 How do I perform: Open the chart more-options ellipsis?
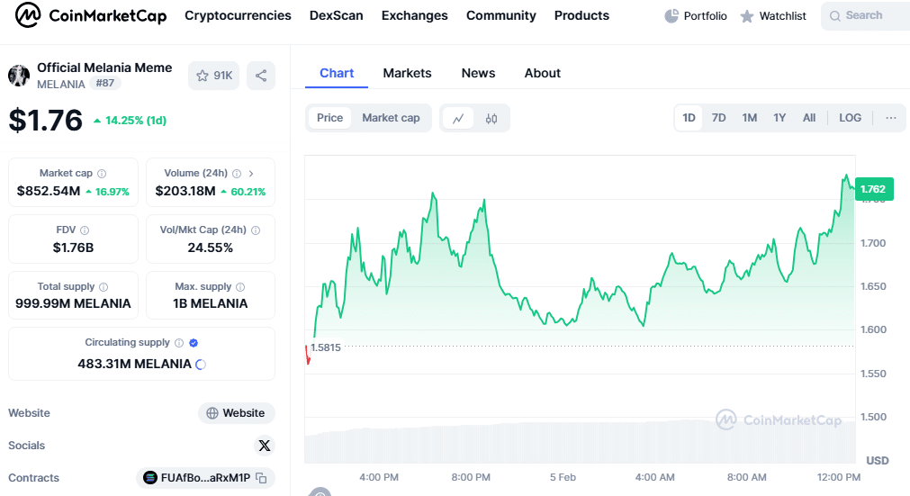tap(891, 118)
